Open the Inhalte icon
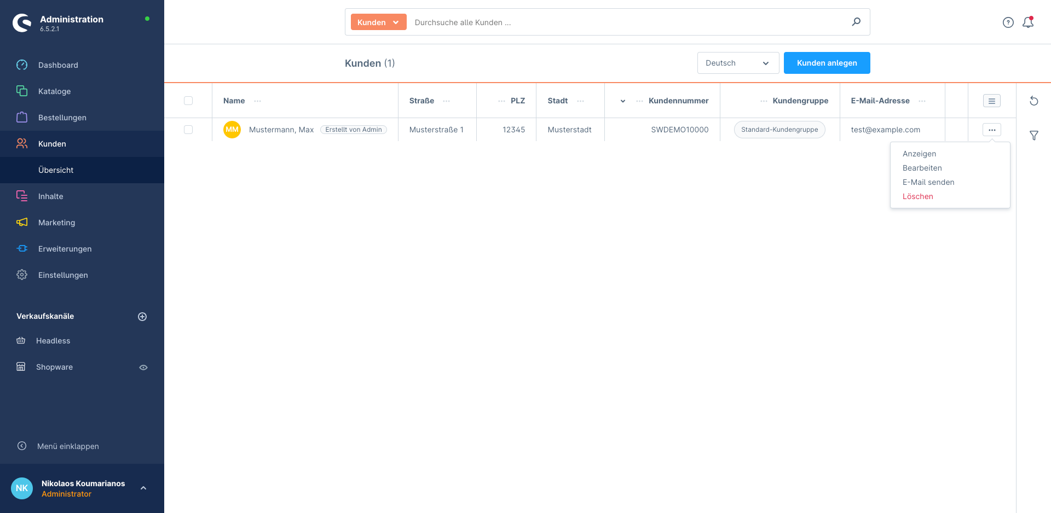Image resolution: width=1051 pixels, height=513 pixels. click(x=22, y=196)
